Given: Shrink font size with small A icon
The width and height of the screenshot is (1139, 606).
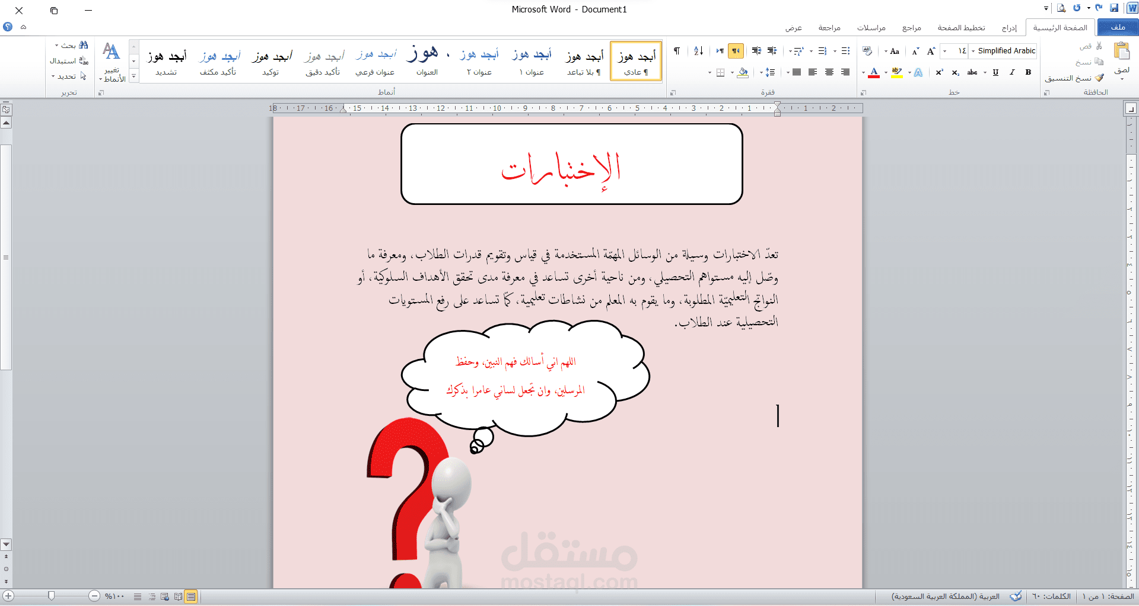Looking at the screenshot, I should [915, 52].
